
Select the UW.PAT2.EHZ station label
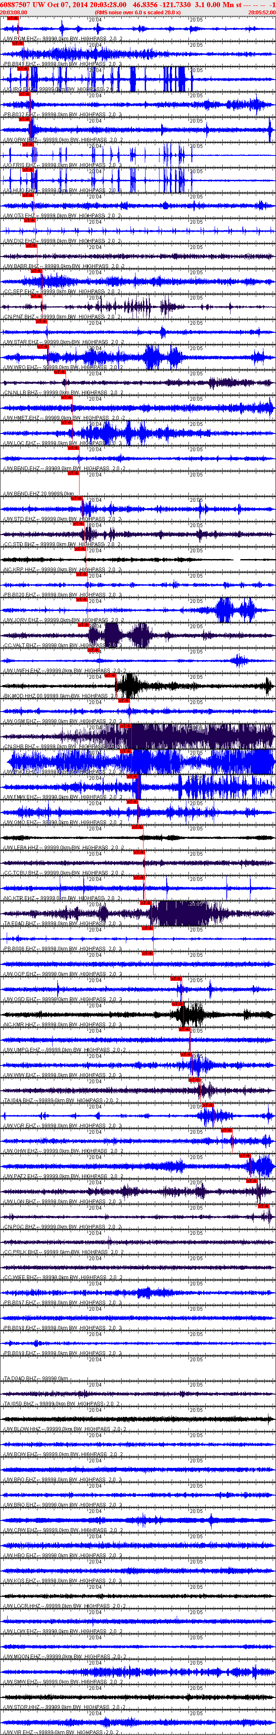[x=63, y=1176]
